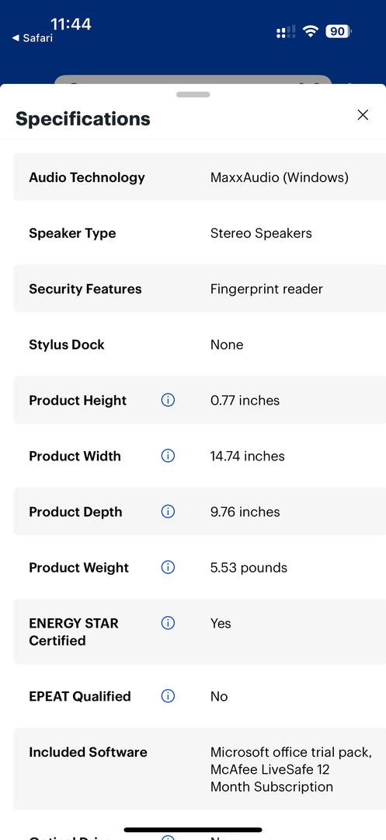Image resolution: width=386 pixels, height=840 pixels.
Task: Tap the Specifications heading
Action: click(x=83, y=119)
